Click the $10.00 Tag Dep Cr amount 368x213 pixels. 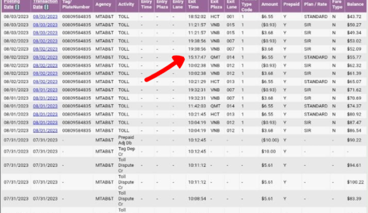point(269,152)
